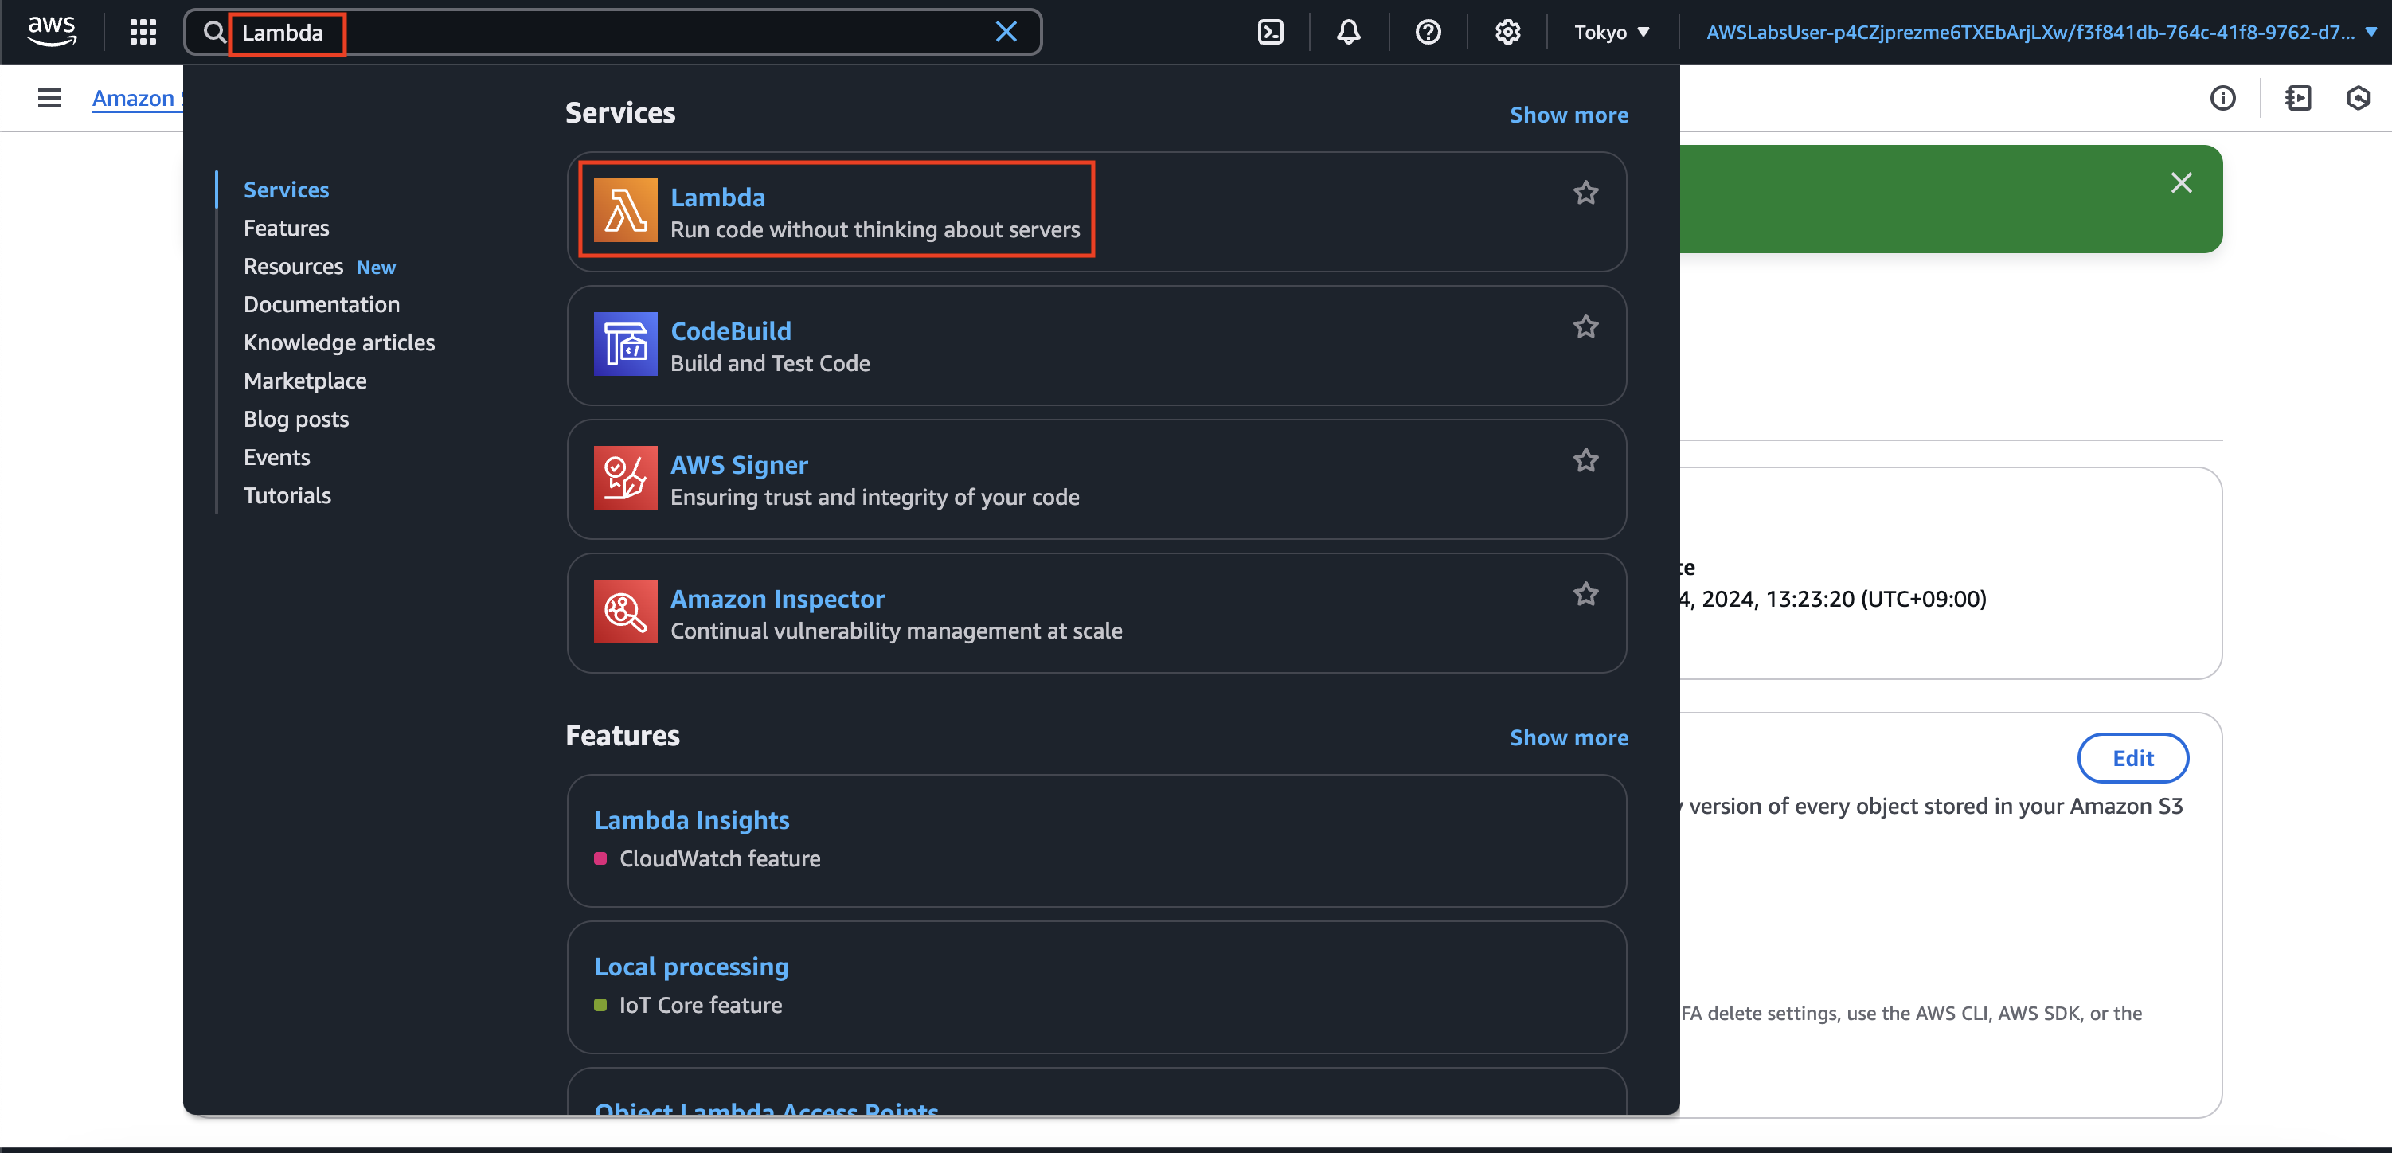Select Tutorials category

pyautogui.click(x=287, y=494)
